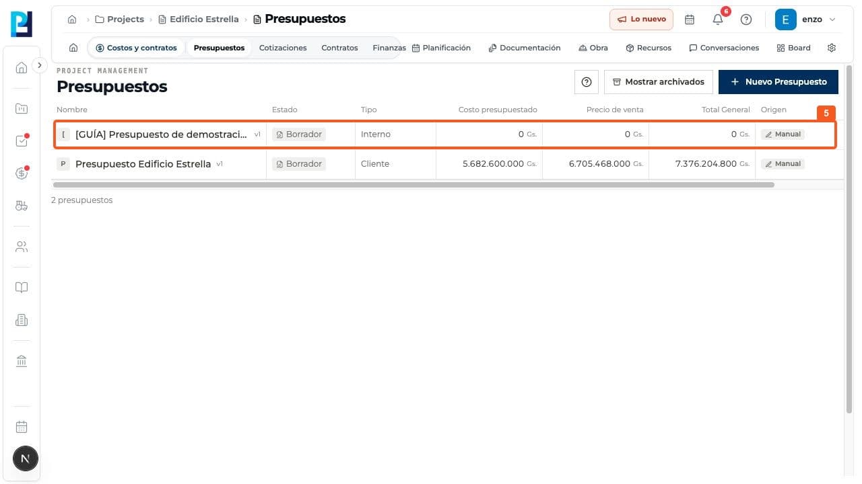This screenshot has width=862, height=484.
Task: Open the calendar icon at sidebar bottom
Action: 22,427
